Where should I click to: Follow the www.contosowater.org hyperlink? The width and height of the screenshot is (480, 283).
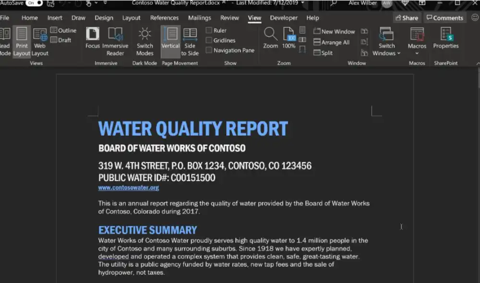(128, 188)
